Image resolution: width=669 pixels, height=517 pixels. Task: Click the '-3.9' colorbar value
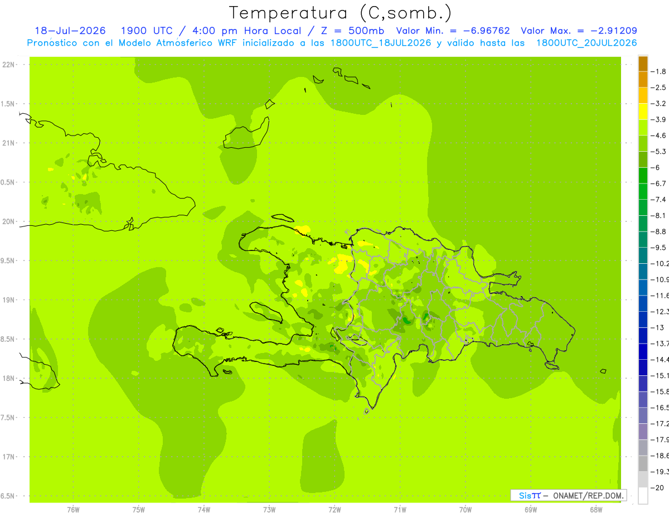point(658,119)
